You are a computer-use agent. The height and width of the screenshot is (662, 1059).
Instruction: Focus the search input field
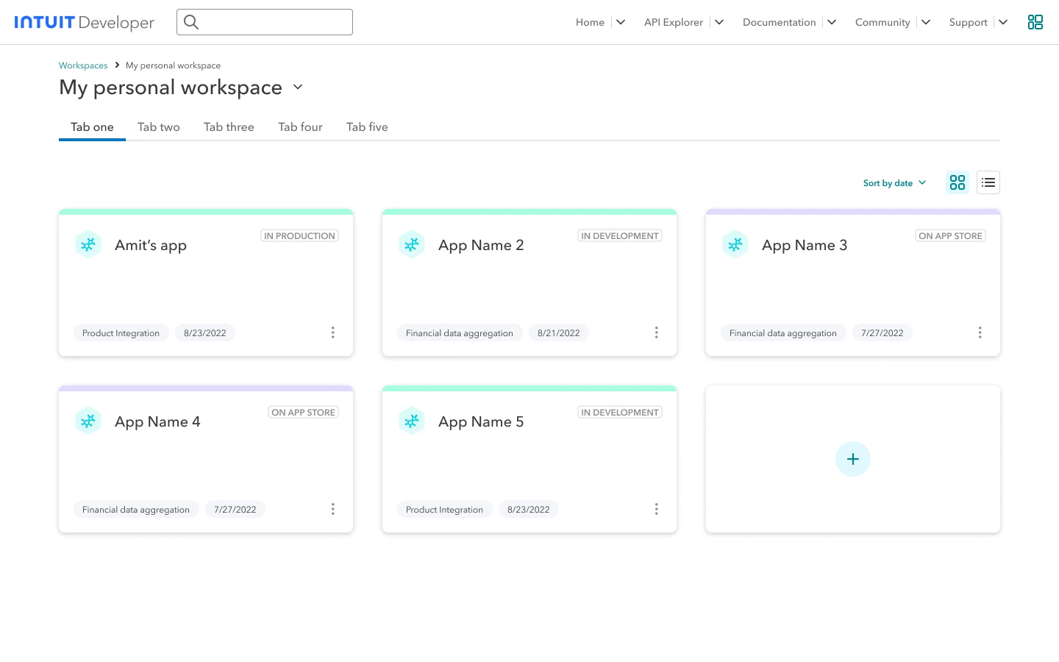265,22
